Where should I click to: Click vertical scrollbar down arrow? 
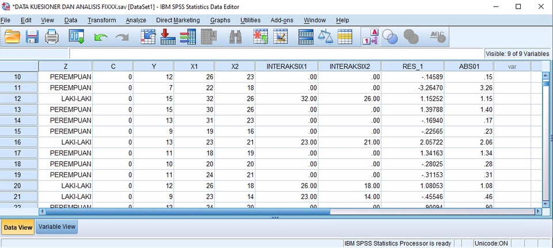coord(546,204)
